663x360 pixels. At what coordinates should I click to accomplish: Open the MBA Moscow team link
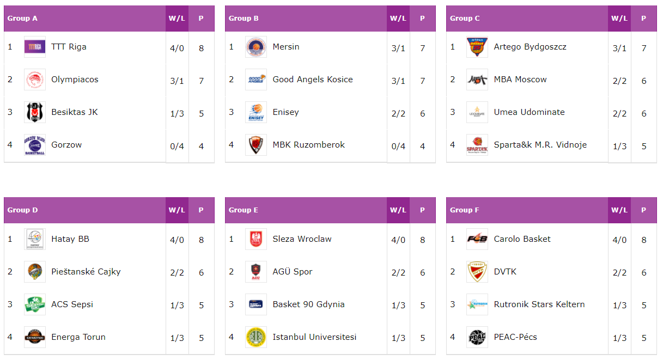(x=520, y=80)
